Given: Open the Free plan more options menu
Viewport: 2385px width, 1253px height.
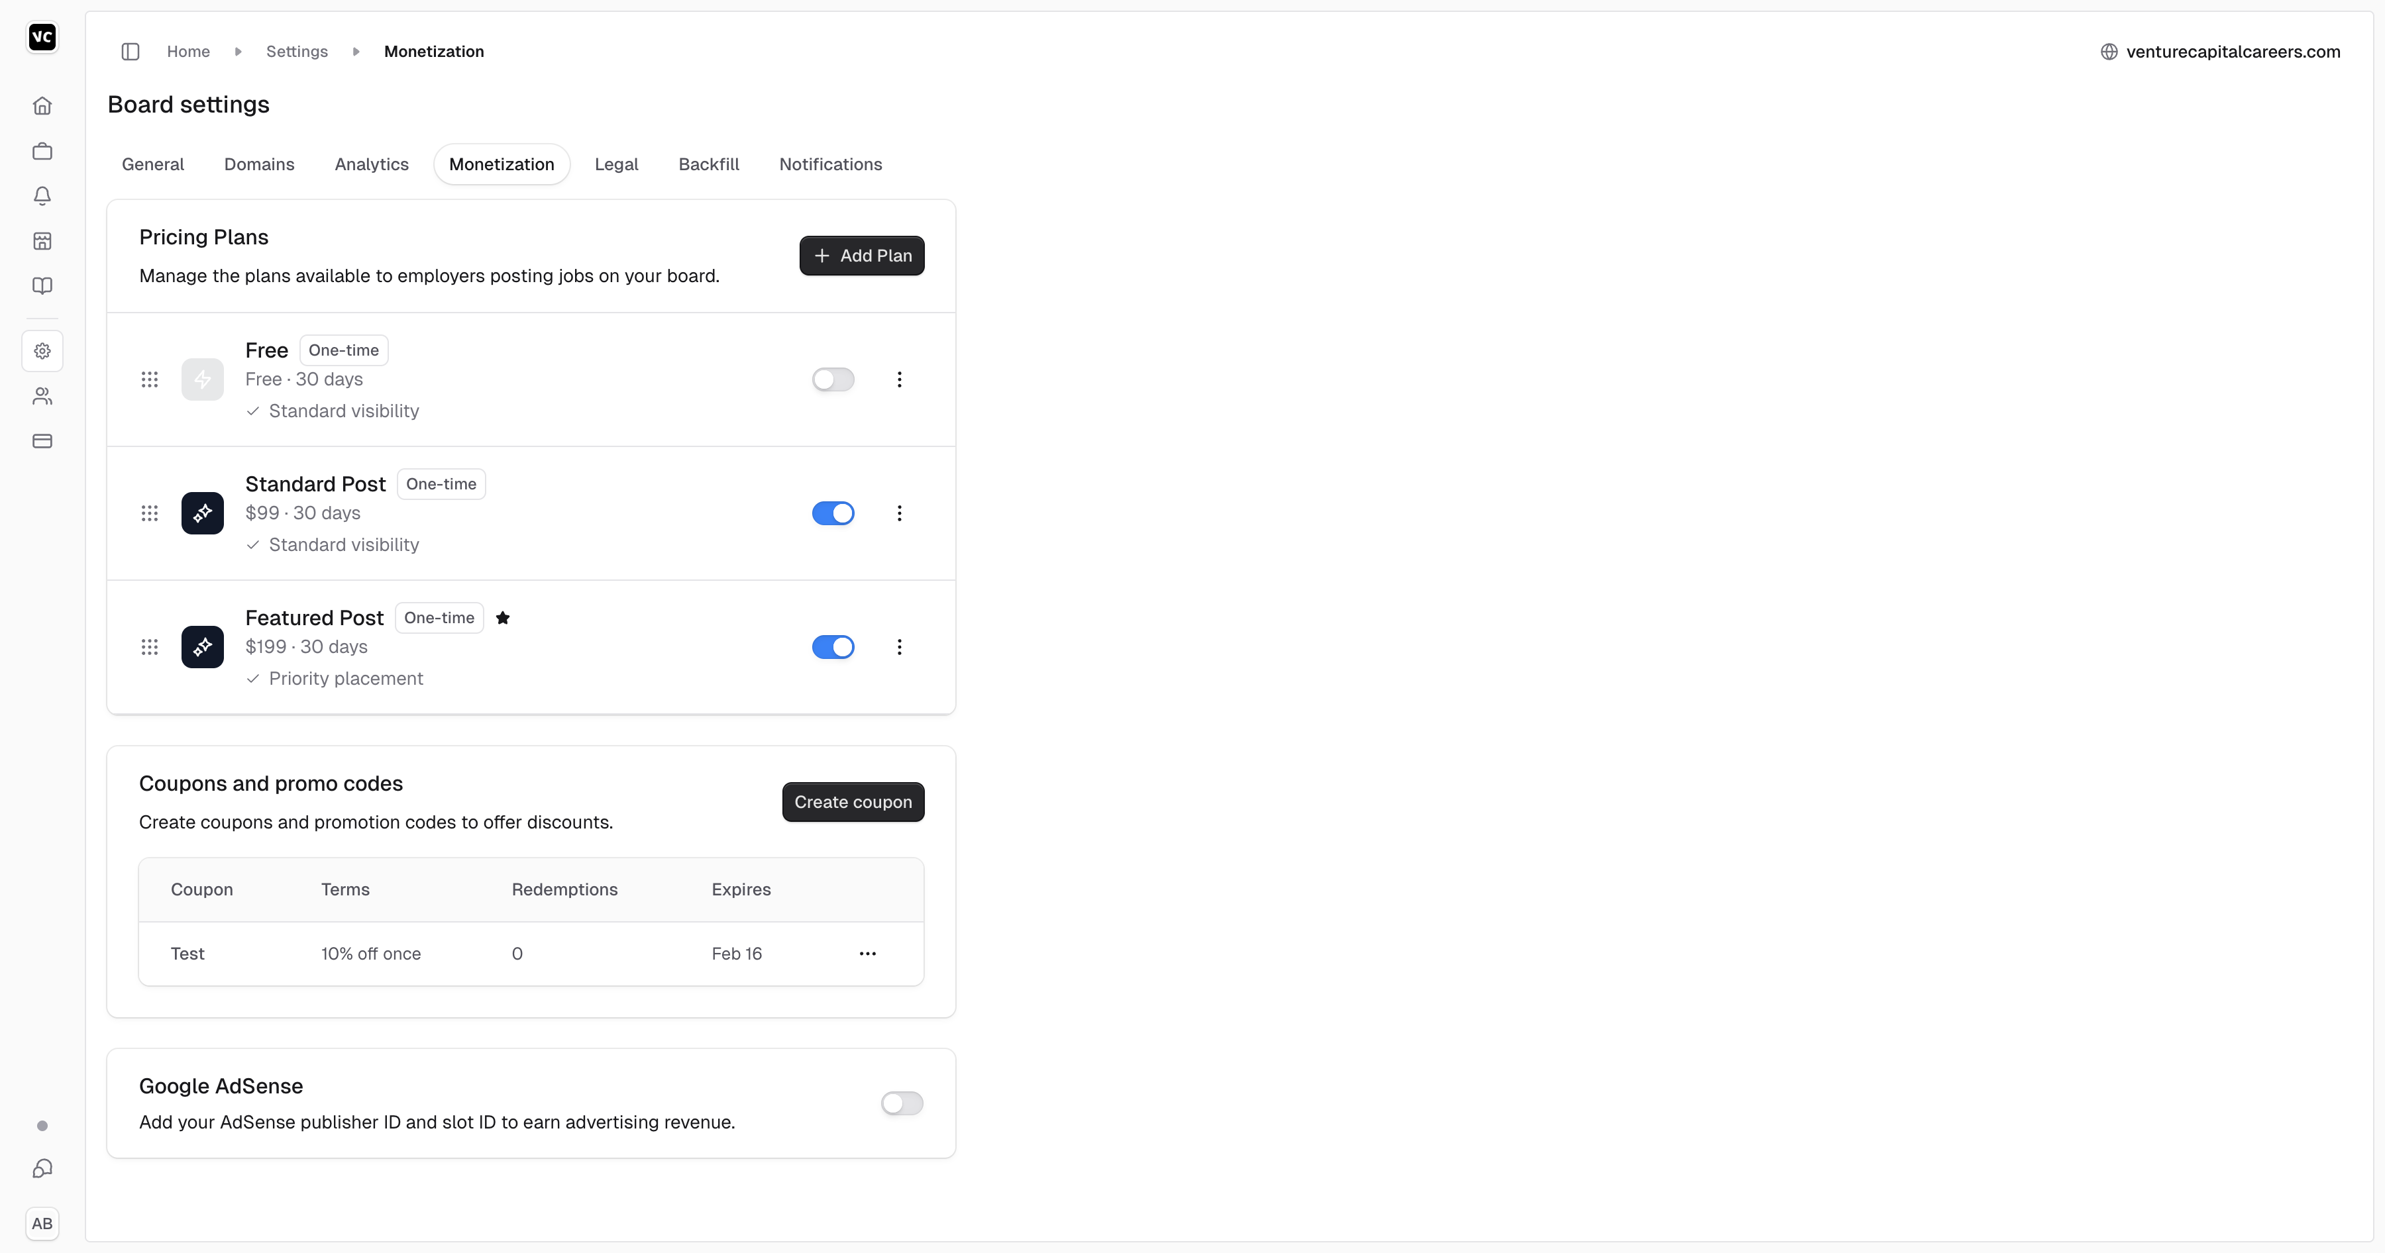Looking at the screenshot, I should tap(899, 379).
